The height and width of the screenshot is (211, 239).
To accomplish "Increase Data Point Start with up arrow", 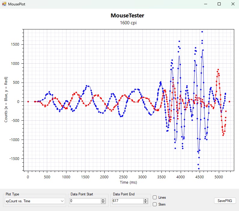I will click(x=103, y=200).
